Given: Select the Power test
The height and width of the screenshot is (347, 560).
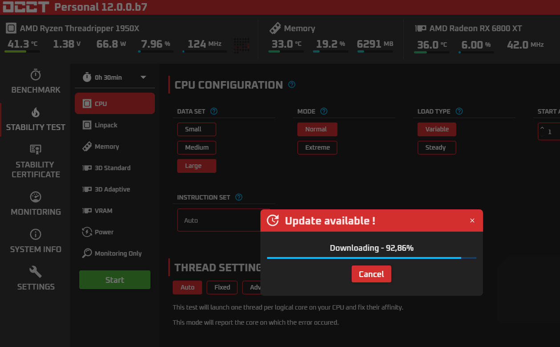Looking at the screenshot, I should click(x=115, y=232).
